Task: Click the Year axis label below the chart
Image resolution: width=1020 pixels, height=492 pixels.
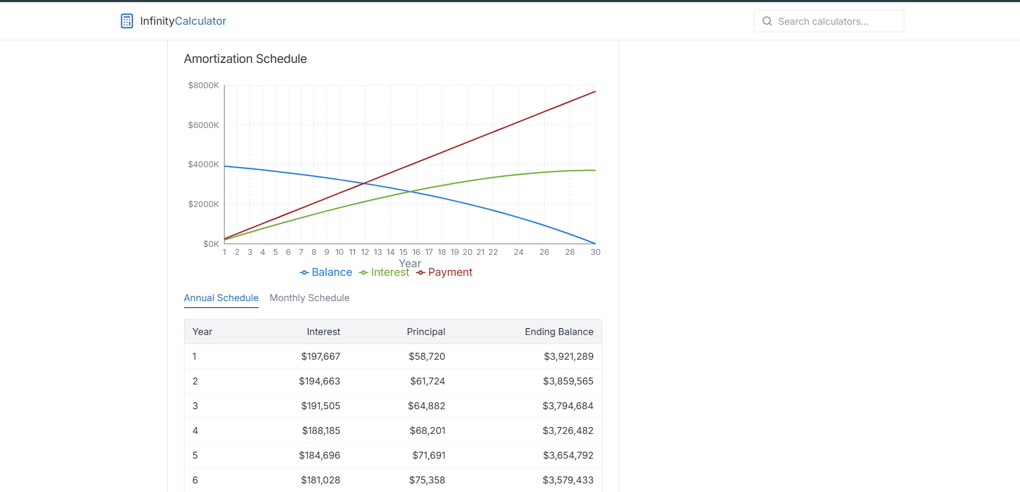Action: point(410,263)
